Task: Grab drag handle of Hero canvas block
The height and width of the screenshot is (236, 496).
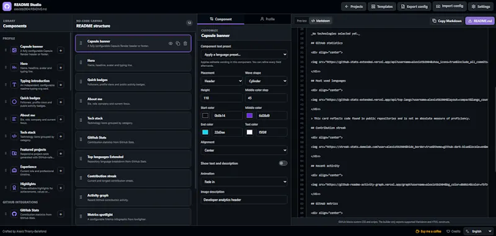Action: [81, 63]
